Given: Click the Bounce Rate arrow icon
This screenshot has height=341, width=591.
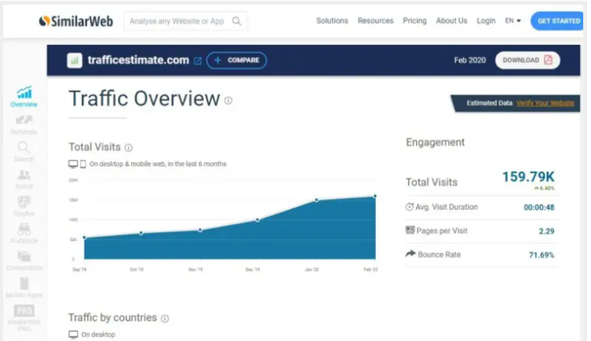Looking at the screenshot, I should [410, 253].
